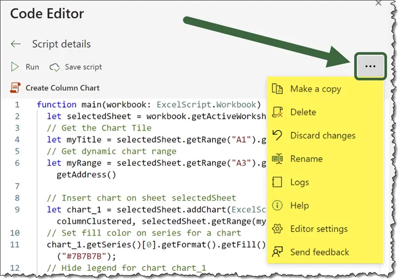Click the Rename icon in the menu
This screenshot has height=280, width=399.
pyautogui.click(x=278, y=159)
